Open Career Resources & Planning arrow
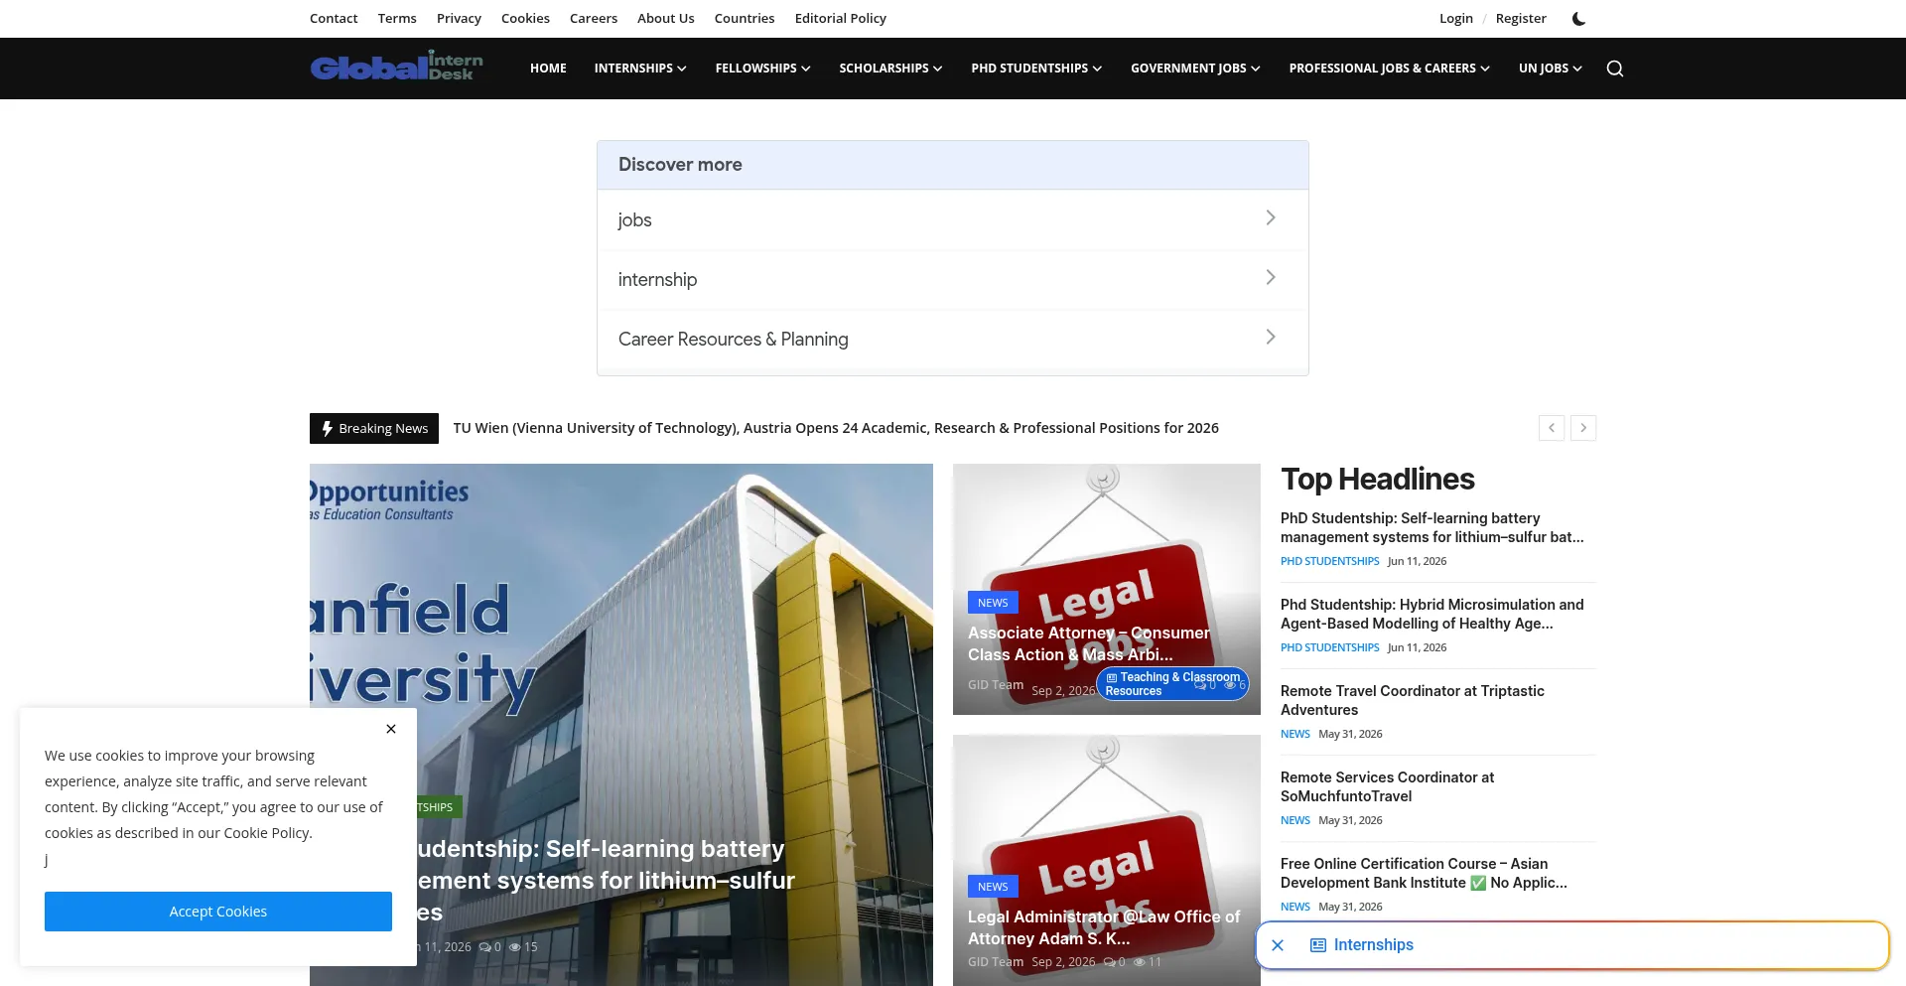Screen dimensions: 1906x986 pyautogui.click(x=1271, y=337)
